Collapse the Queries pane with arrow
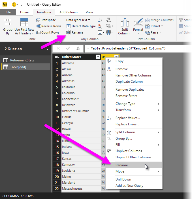Screen dimensions: 192x199 48,49
